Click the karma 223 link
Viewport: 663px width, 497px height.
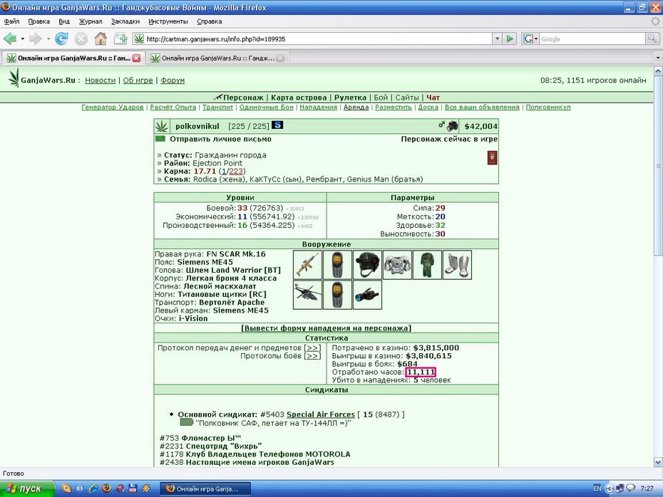pos(236,171)
